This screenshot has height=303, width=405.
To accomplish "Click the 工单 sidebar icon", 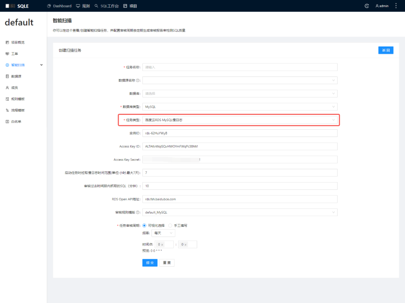I will 7,54.
